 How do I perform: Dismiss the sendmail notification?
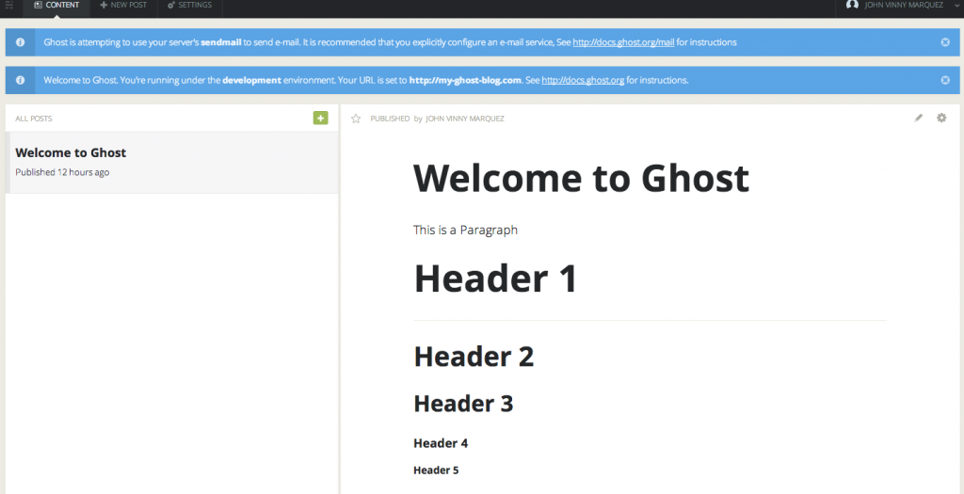(945, 42)
